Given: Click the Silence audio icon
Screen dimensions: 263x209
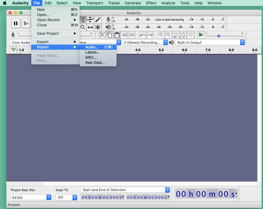Looking at the screenshot, I should tap(132, 35).
